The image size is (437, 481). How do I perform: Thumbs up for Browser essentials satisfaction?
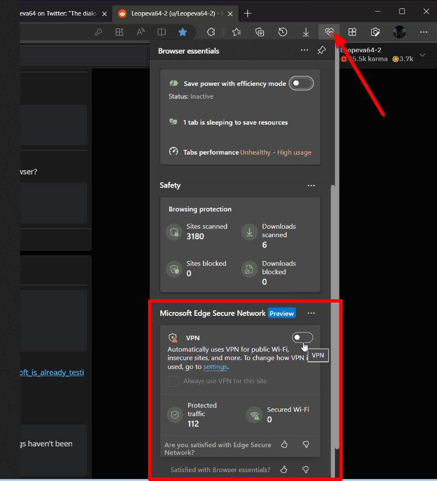[x=284, y=469]
